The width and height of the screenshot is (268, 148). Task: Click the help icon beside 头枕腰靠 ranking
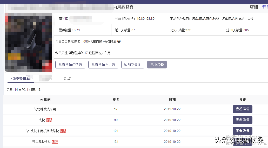tap(119, 41)
